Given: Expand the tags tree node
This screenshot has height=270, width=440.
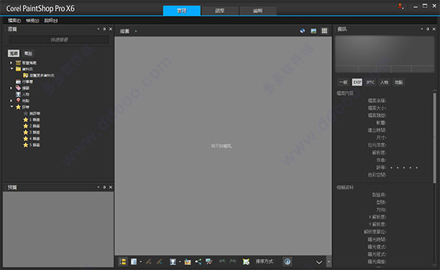Looking at the screenshot, I should [11, 88].
